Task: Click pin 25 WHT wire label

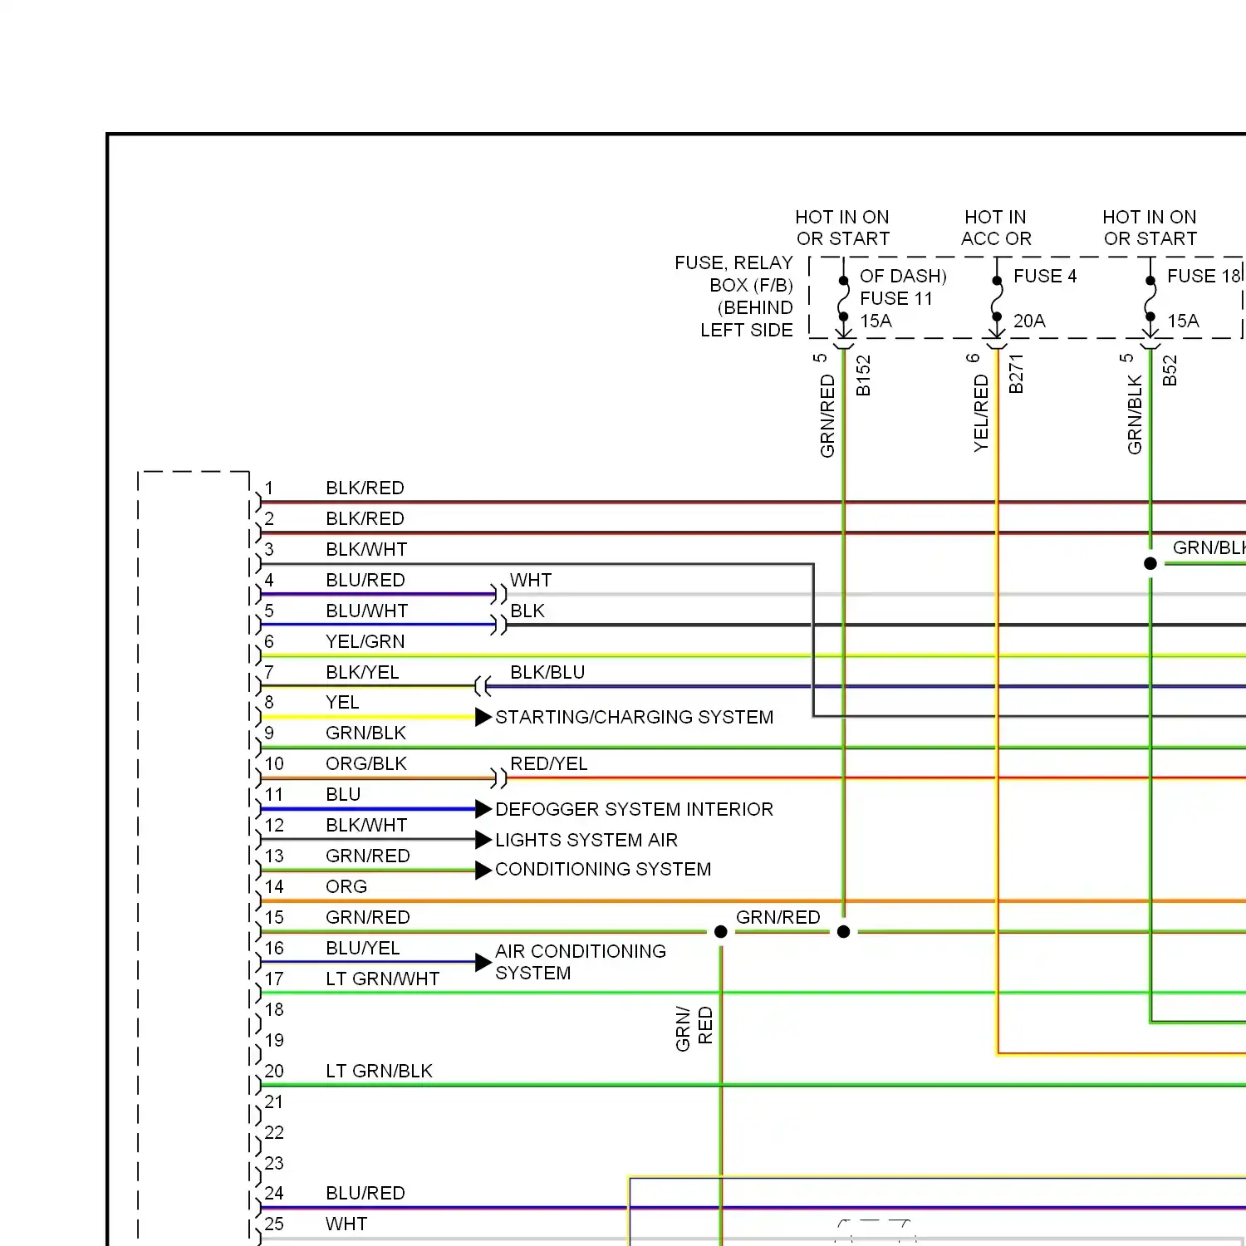Action: point(346,1224)
